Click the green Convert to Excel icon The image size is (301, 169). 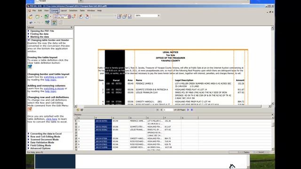(x=47, y=17)
